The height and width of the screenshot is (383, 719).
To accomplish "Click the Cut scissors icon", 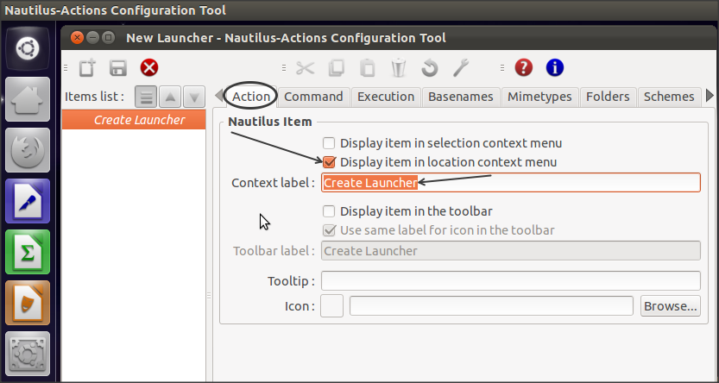I will (306, 68).
